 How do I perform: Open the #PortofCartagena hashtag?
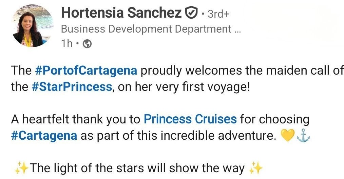86,71
